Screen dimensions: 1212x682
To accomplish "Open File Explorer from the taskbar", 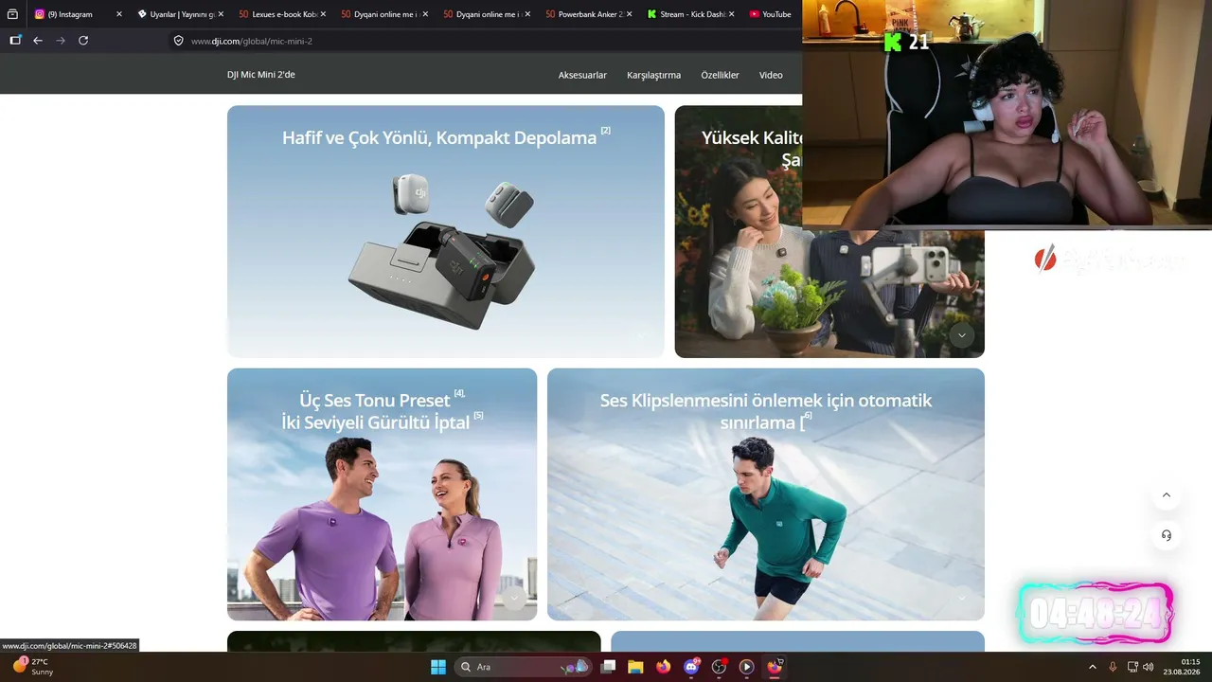I will [x=635, y=667].
